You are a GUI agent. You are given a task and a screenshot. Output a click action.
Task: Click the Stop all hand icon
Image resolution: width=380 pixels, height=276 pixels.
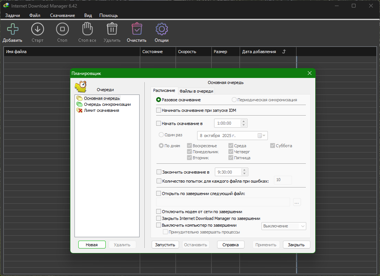click(x=87, y=29)
